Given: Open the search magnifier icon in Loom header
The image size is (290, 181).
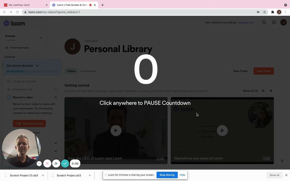Looking at the screenshot, I should 264,22.
